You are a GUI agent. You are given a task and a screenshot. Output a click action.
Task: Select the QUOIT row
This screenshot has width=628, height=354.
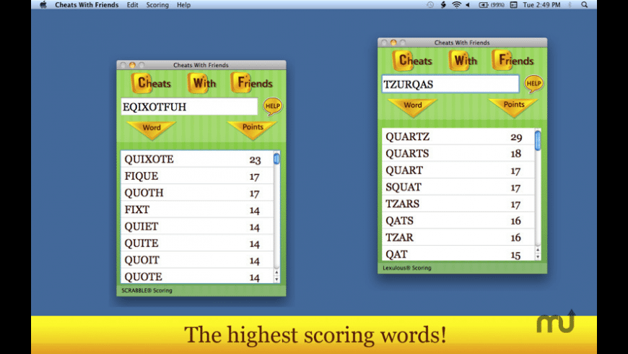[197, 260]
